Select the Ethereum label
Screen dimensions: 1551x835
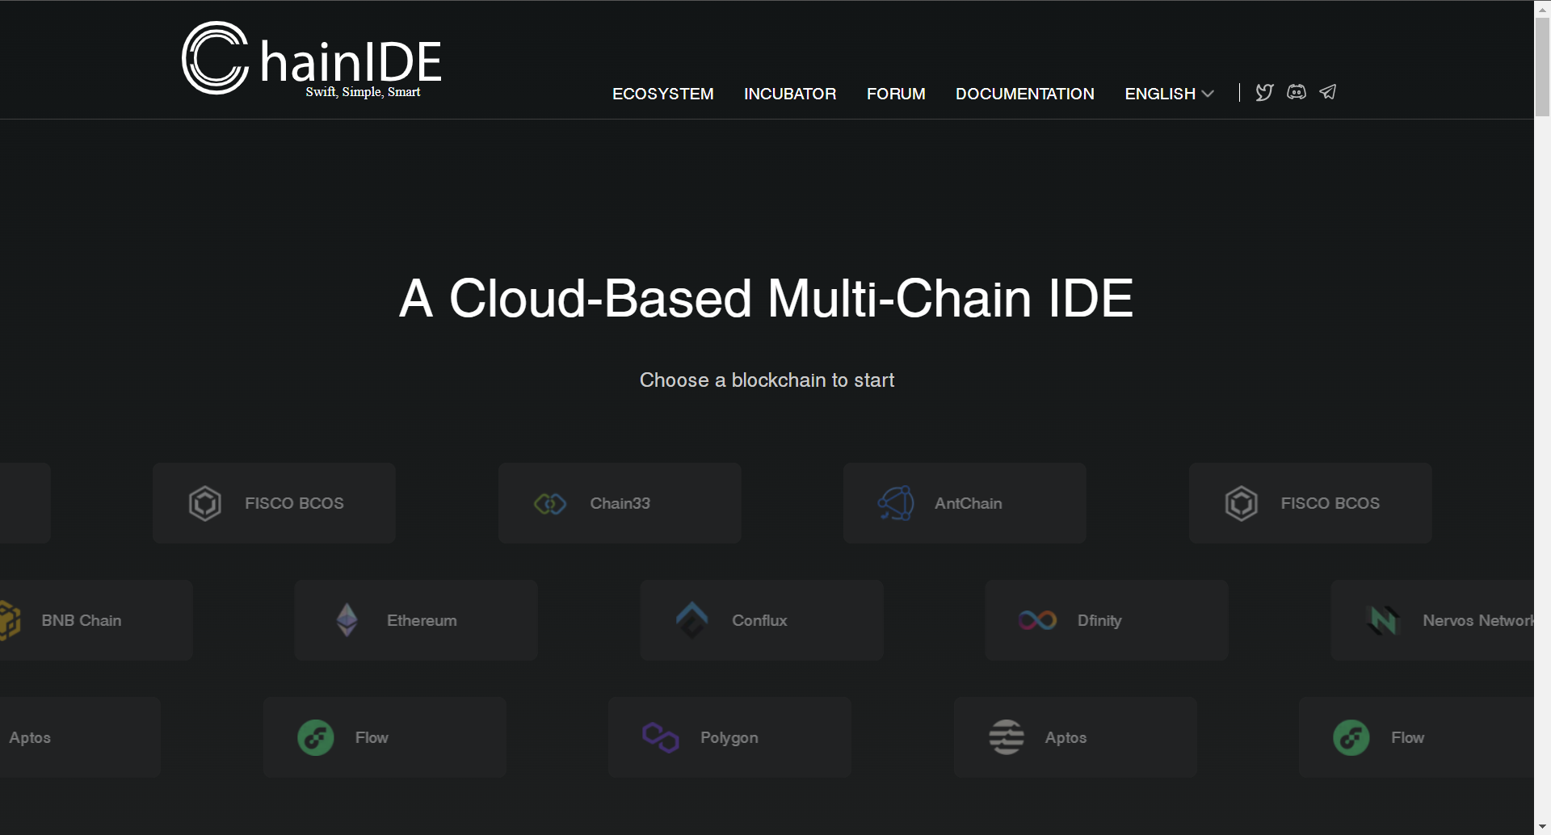click(x=422, y=620)
